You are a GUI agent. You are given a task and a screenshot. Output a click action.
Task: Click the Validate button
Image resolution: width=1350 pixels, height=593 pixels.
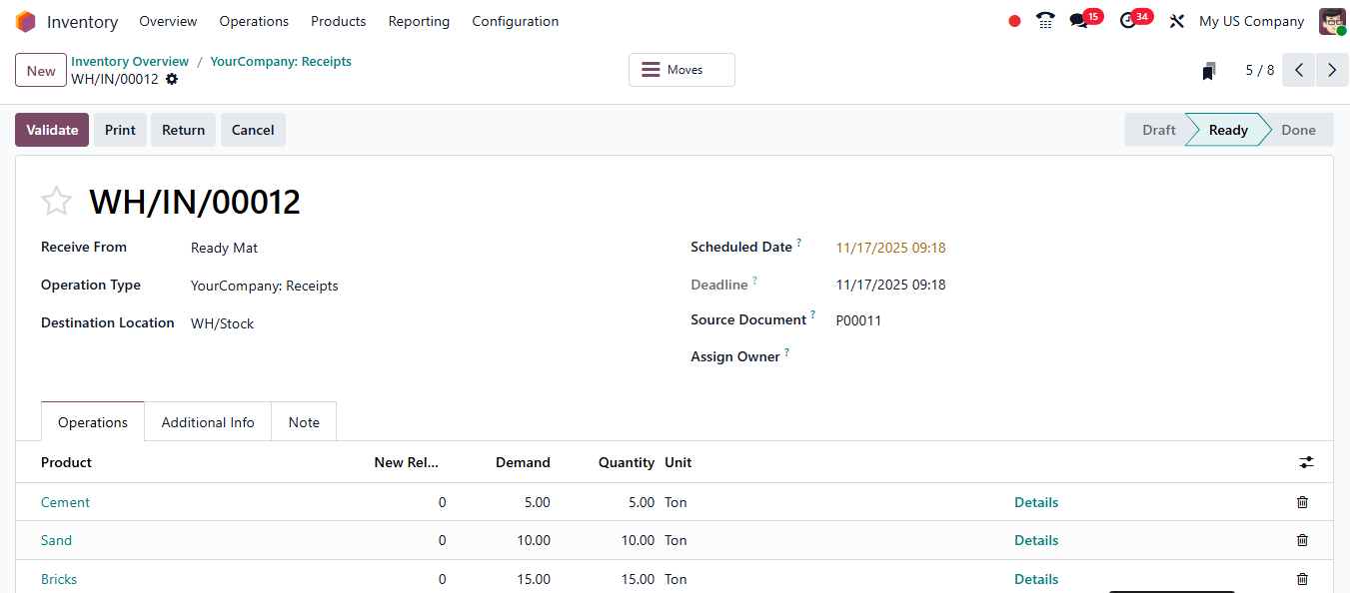point(52,130)
